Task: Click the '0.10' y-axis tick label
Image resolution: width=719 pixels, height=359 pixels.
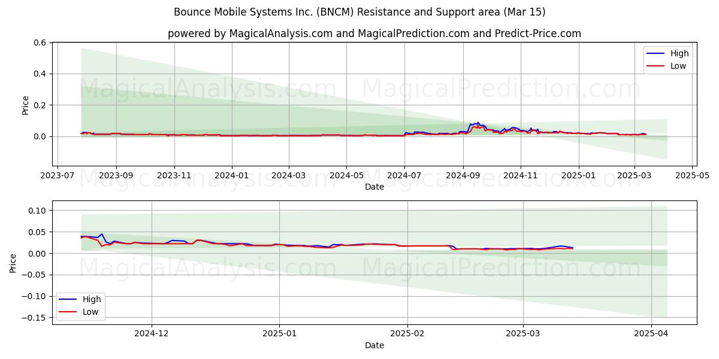Action: click(x=38, y=211)
